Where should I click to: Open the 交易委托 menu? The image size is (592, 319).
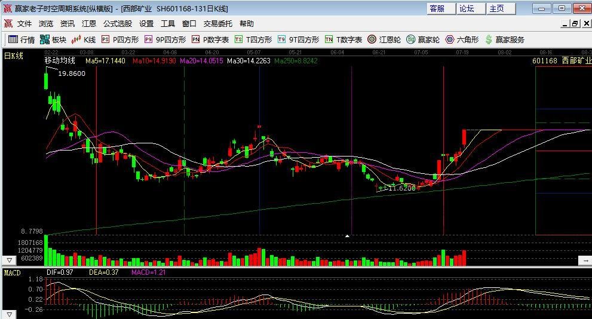218,24
